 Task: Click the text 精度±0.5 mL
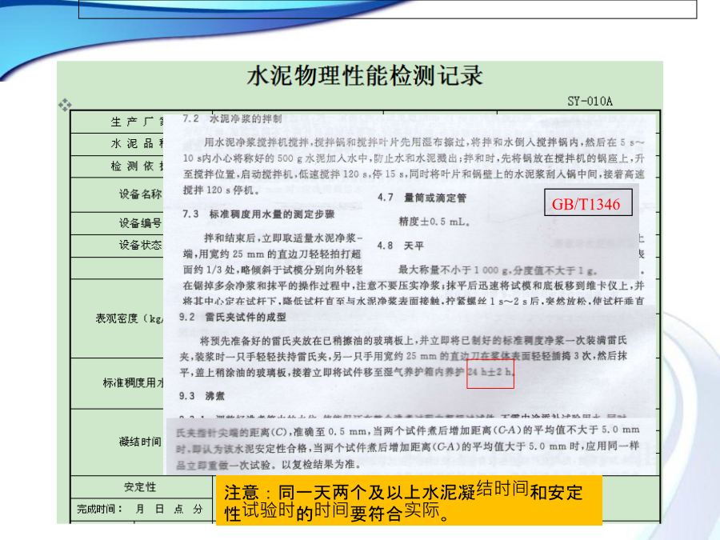pos(434,222)
